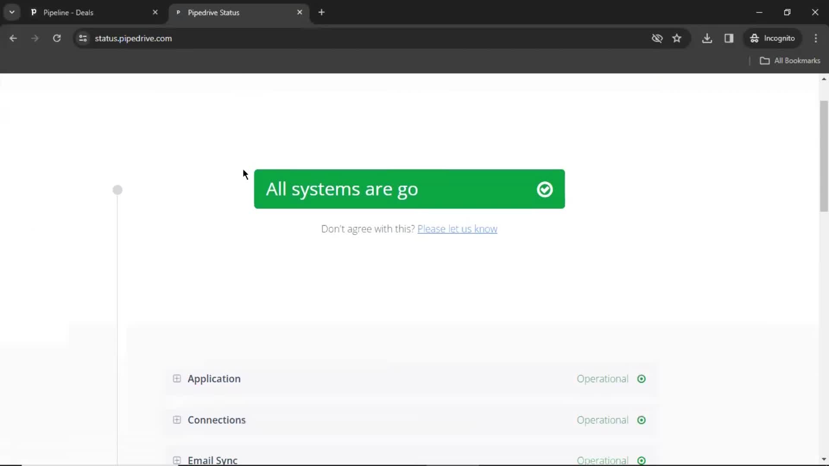Viewport: 829px width, 466px height.
Task: Click the checkmark icon in green banner
Action: point(544,189)
